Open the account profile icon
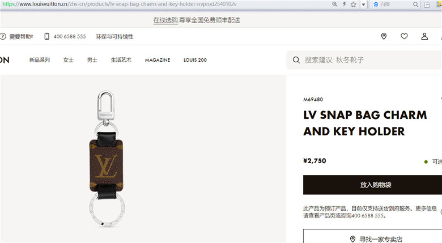Viewport: 442px width, 243px height. pos(424,36)
